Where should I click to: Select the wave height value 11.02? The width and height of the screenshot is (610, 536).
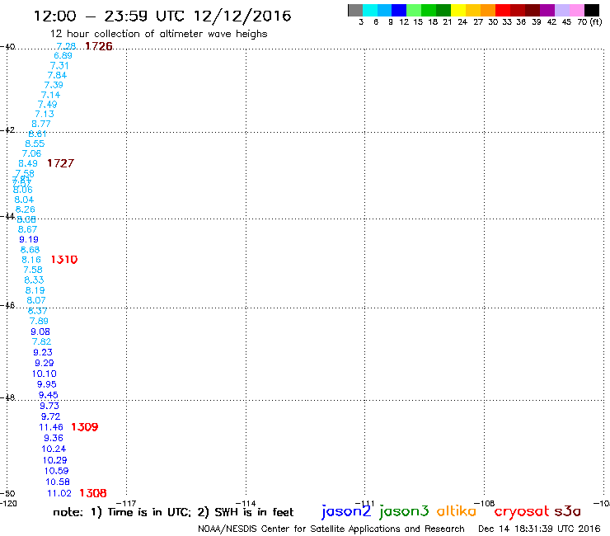(x=59, y=493)
